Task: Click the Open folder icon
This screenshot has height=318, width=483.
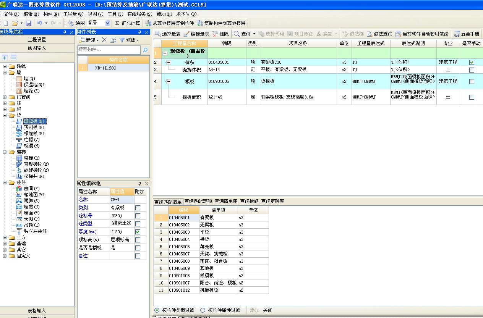Action: [16, 23]
